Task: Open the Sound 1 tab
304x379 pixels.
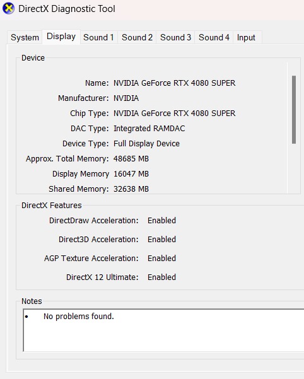Action: pyautogui.click(x=98, y=37)
